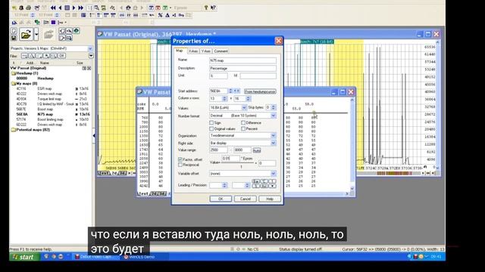The image size is (485, 272).
Task: Click Help in the Properties dialog
Action: (270, 199)
